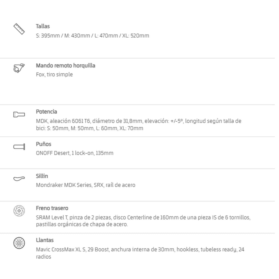Select the Llantas heading

click(45, 240)
